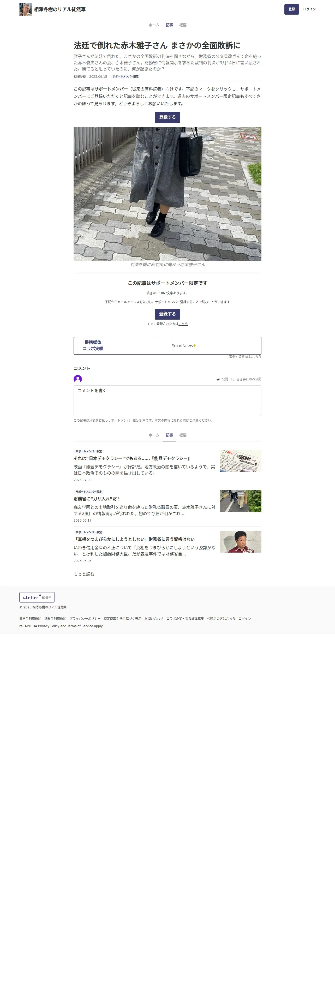Image resolution: width=335 pixels, height=1005 pixels.
Task: Click author name 相澤冬樹 under headline
Action: coord(80,76)
